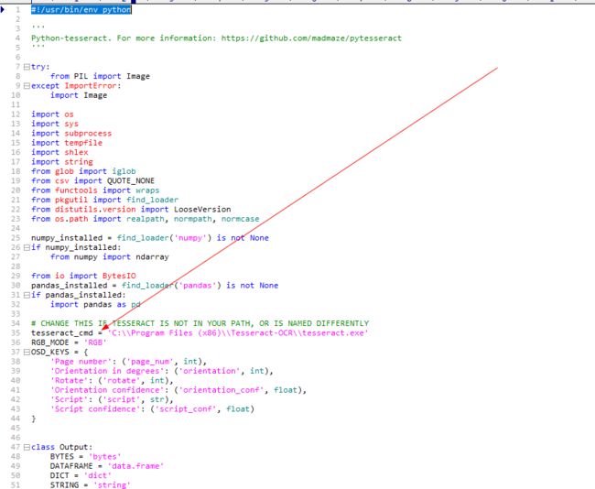Place cursor on the indented 'import Image' line
This screenshot has height=489, width=595.
[x=79, y=95]
